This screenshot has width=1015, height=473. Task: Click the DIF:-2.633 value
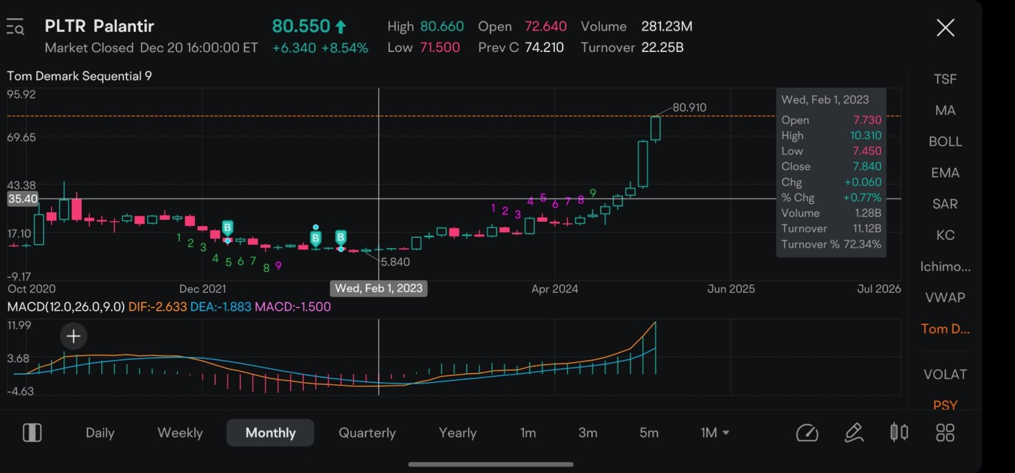pyautogui.click(x=157, y=307)
